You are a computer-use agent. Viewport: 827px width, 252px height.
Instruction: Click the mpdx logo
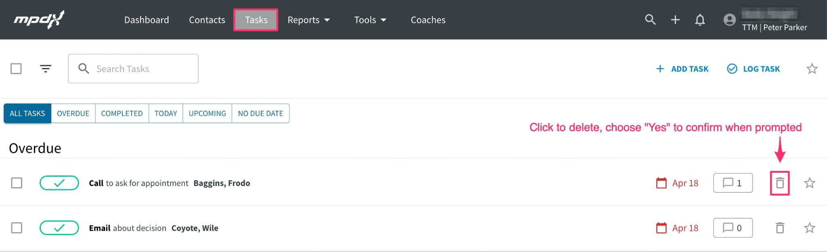(x=39, y=20)
